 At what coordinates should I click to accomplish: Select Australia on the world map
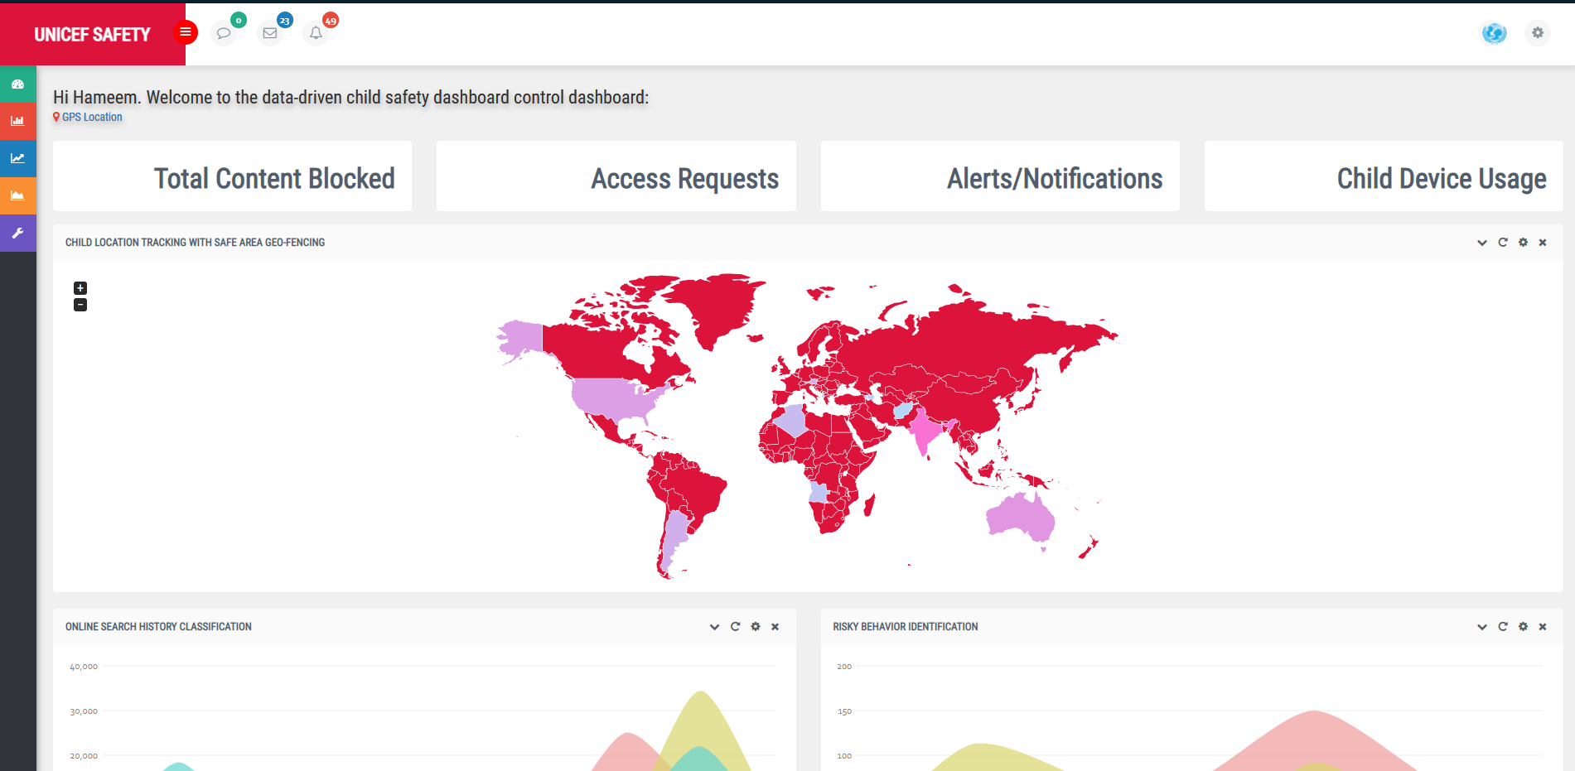tap(1019, 518)
